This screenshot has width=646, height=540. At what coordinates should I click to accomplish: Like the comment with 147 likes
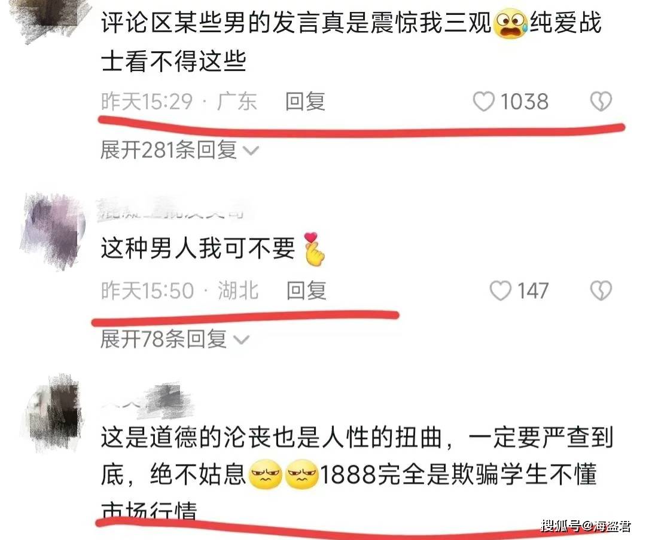tap(500, 290)
